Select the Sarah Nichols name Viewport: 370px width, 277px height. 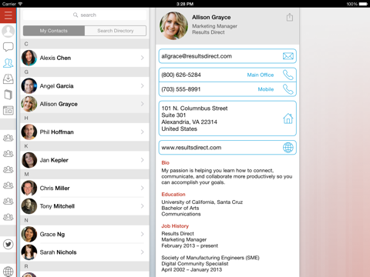coord(58,252)
